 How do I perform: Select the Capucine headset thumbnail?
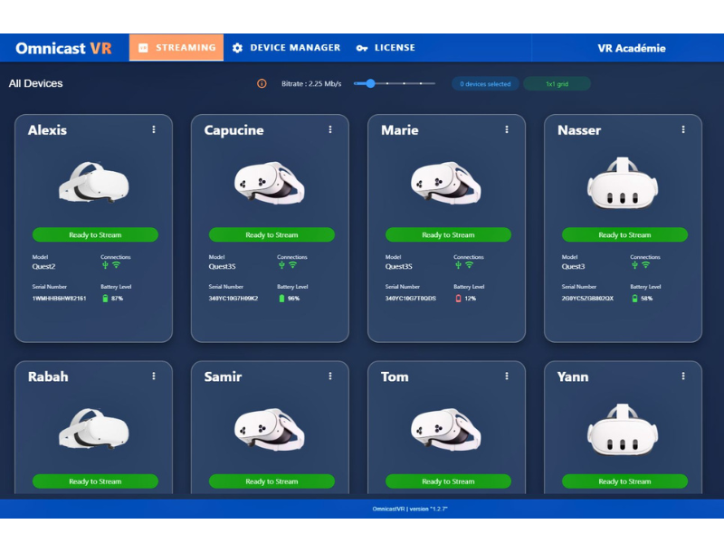(x=270, y=184)
